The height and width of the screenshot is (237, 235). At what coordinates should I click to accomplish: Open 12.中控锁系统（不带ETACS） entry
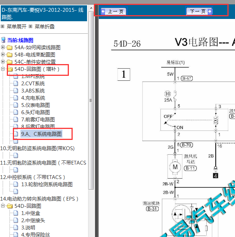click(x=33, y=177)
